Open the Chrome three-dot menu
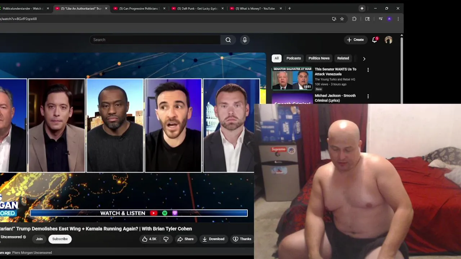Image resolution: width=461 pixels, height=259 pixels. tap(398, 19)
